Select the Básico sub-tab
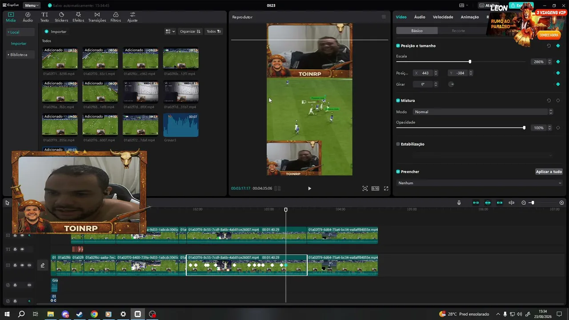The image size is (569, 320). tap(417, 31)
